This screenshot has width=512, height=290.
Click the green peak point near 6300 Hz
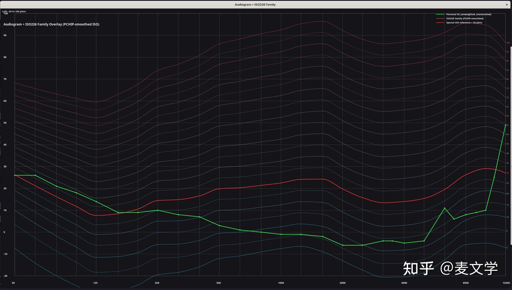[x=444, y=208]
